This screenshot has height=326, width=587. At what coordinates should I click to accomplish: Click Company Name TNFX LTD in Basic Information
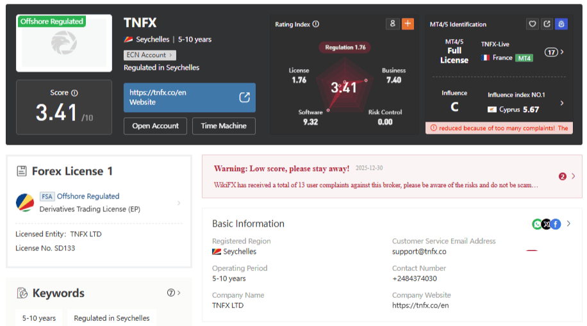227,306
